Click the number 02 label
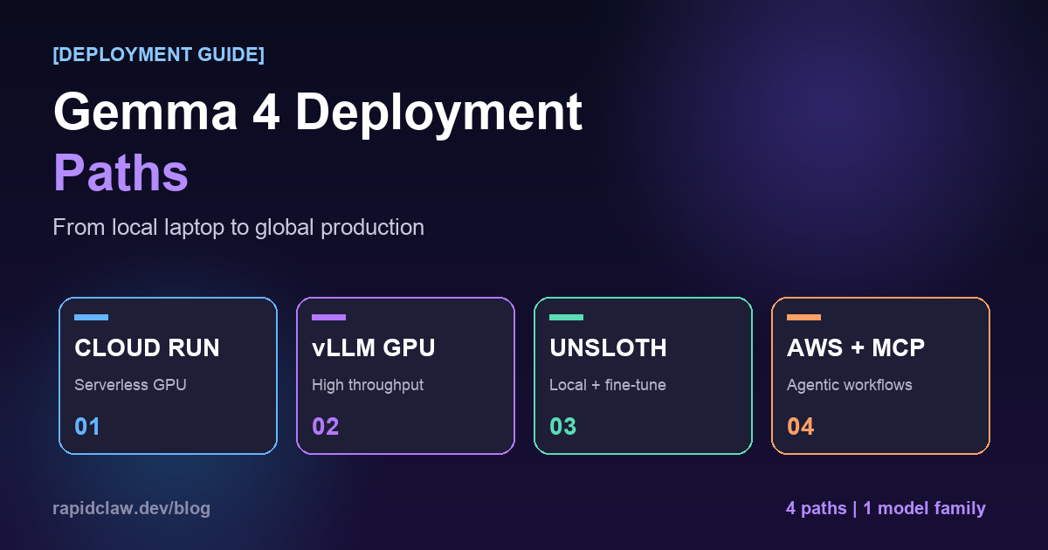This screenshot has height=550, width=1048. [x=326, y=427]
